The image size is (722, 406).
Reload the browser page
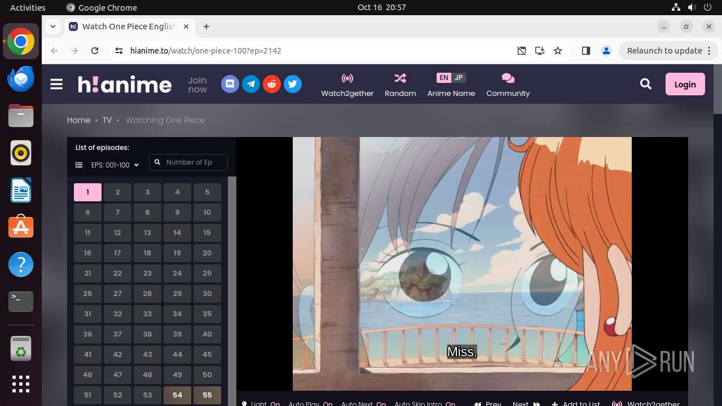pyautogui.click(x=95, y=51)
